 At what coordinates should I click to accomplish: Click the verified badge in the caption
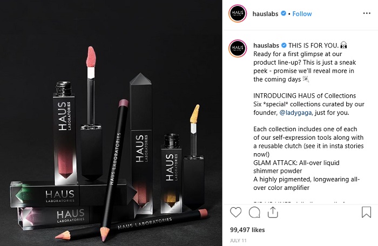284,45
